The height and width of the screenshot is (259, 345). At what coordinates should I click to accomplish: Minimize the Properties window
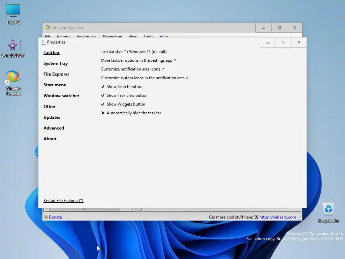pos(268,42)
